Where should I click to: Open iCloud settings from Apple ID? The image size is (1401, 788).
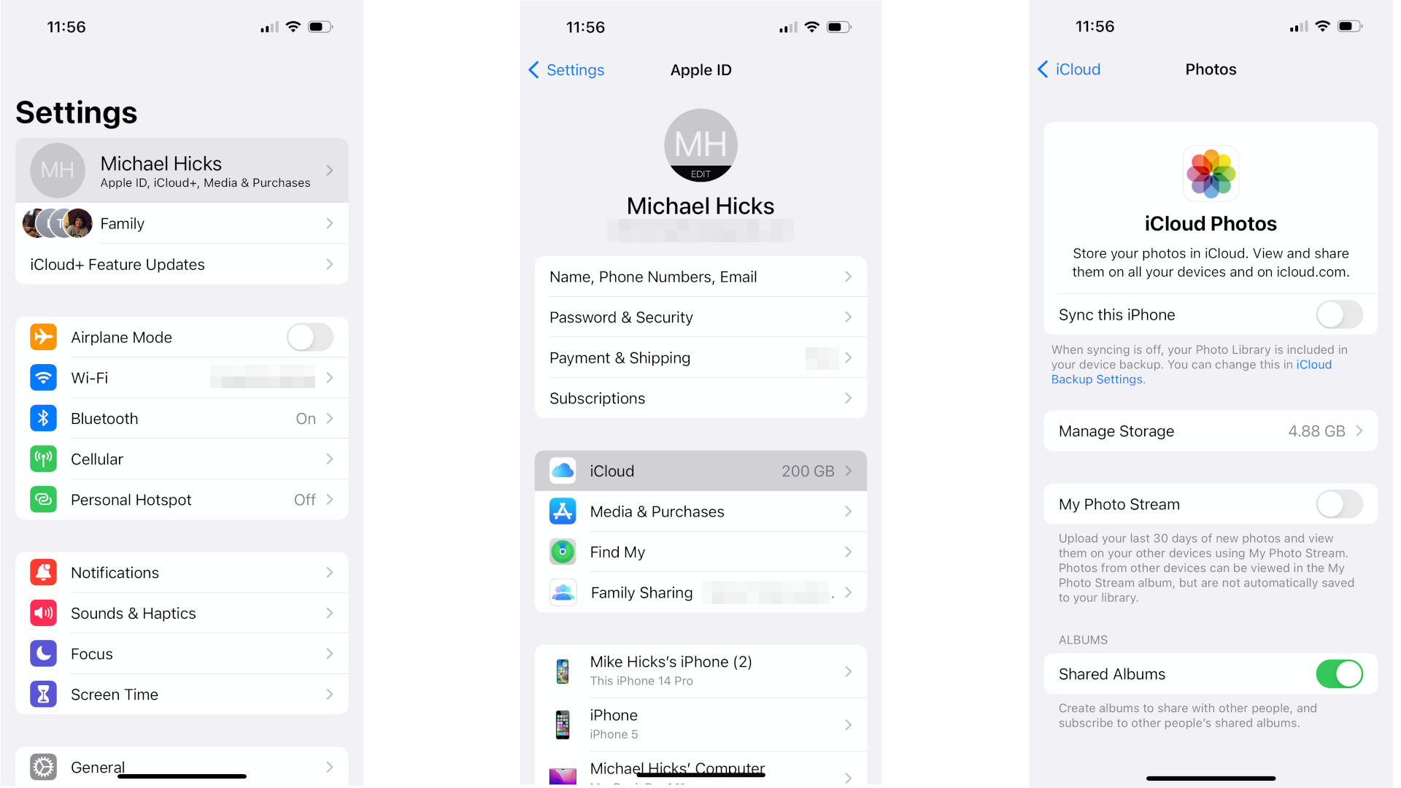[700, 471]
